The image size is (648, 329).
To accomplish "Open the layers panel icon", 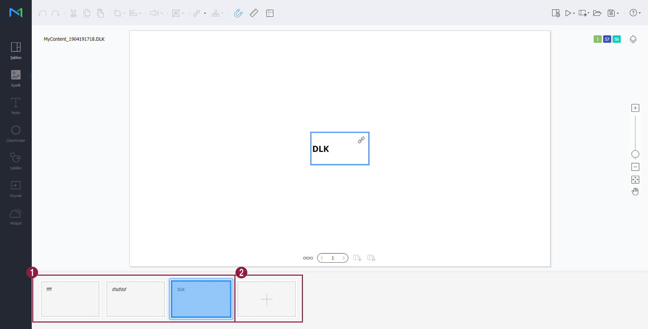I will click(633, 39).
